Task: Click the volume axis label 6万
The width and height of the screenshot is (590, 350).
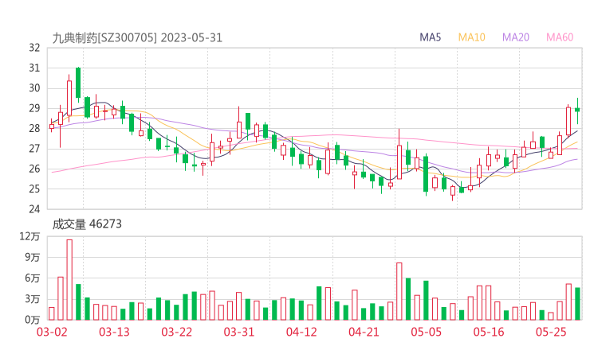Action: coord(33,278)
